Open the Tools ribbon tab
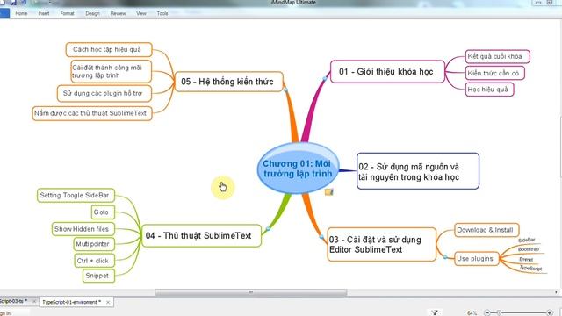Screen dimensions: 562x316 (162, 13)
